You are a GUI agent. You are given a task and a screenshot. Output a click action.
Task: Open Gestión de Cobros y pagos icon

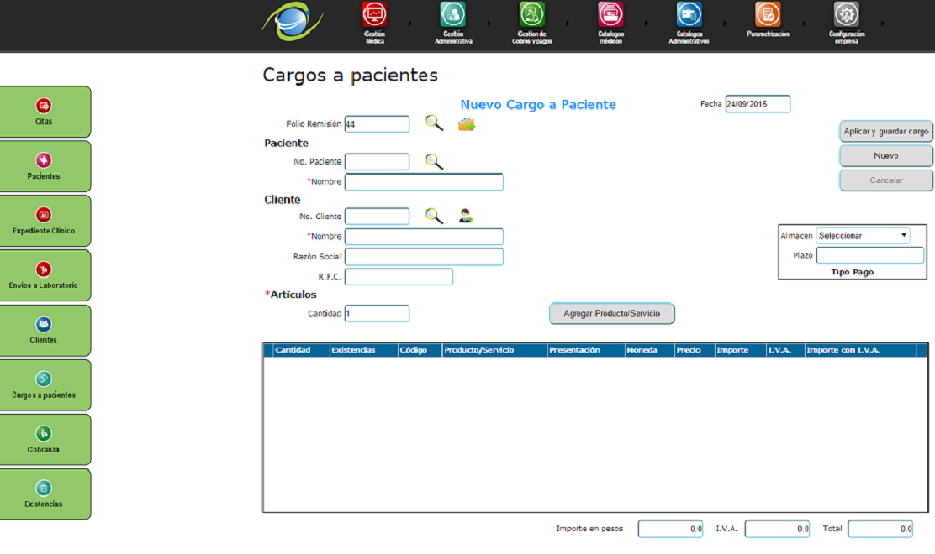(531, 15)
